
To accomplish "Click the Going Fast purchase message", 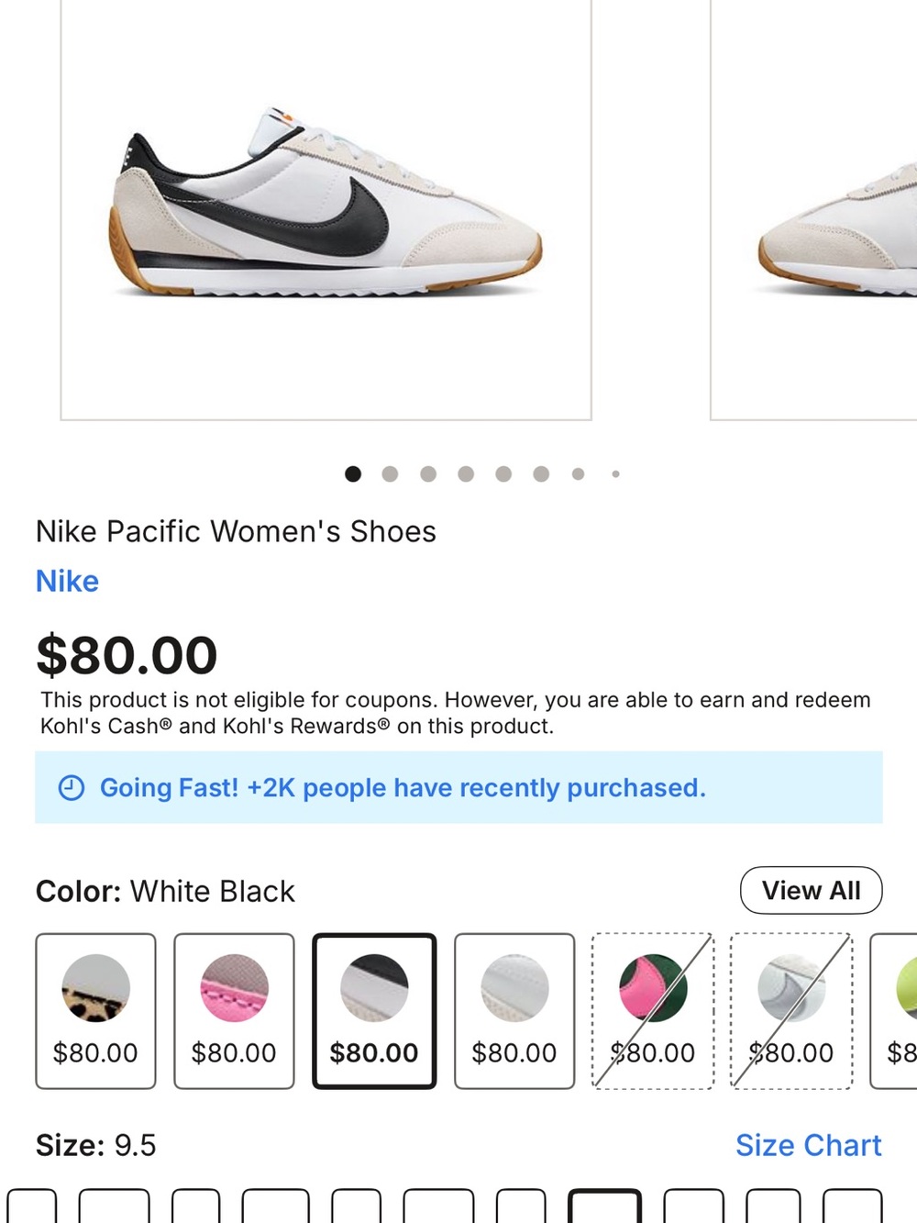I will click(x=403, y=787).
